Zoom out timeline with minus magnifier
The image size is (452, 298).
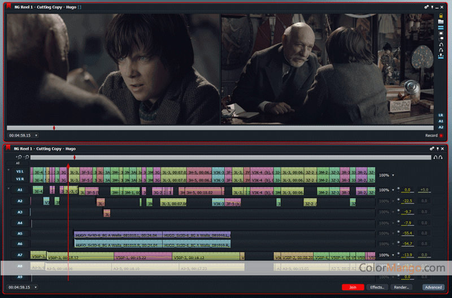click(26, 157)
